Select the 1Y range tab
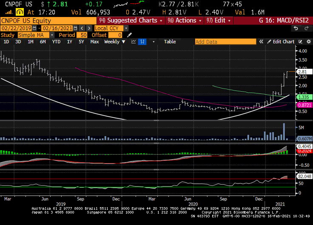This screenshot has height=225, width=313. (69, 42)
